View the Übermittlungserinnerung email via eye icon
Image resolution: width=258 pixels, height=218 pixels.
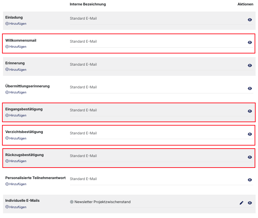250,88
